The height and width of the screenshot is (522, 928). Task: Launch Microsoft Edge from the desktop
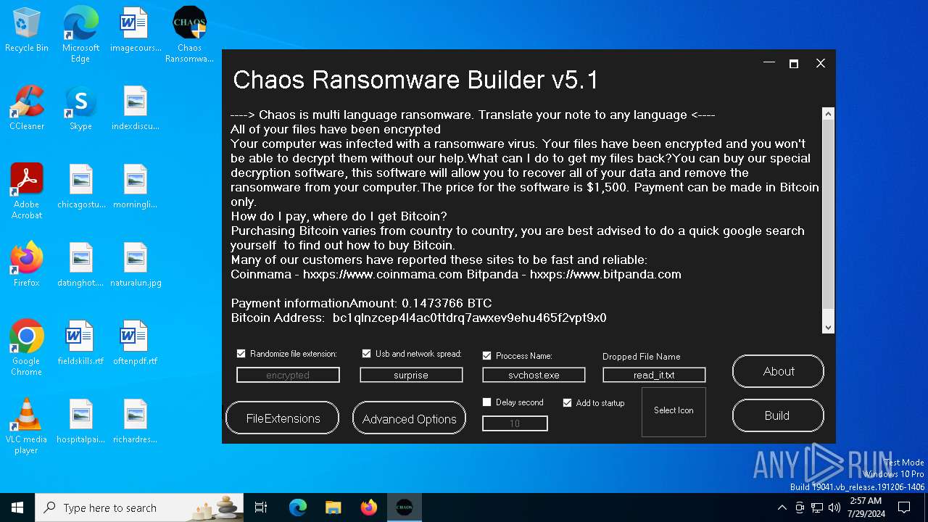[80, 34]
